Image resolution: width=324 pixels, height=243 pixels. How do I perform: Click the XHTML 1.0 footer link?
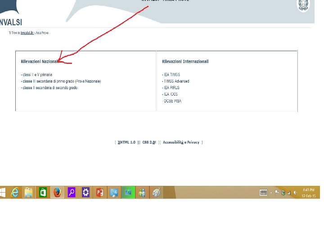tap(126, 142)
